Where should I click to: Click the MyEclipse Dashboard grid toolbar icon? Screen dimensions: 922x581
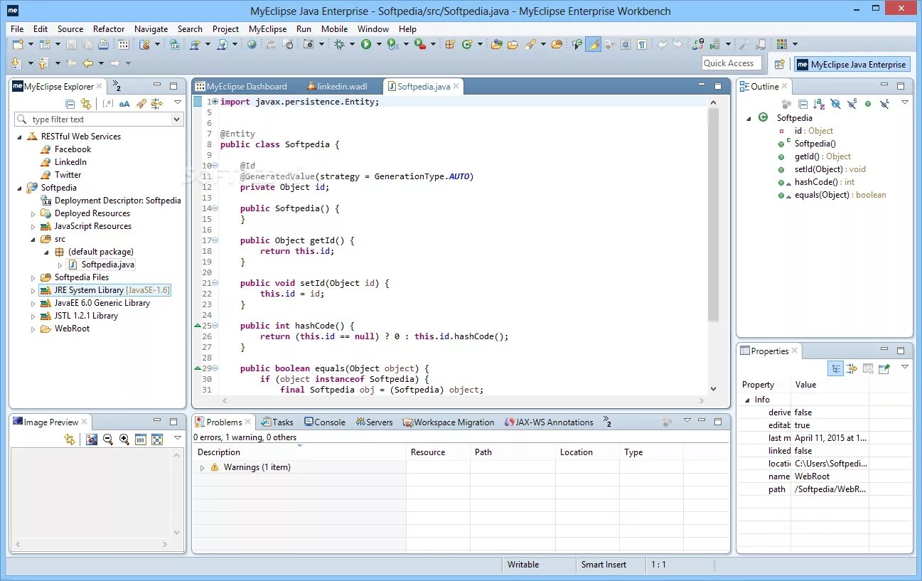coord(123,44)
